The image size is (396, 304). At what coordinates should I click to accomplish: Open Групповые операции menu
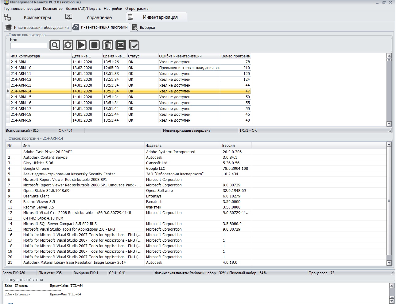coord(22,9)
